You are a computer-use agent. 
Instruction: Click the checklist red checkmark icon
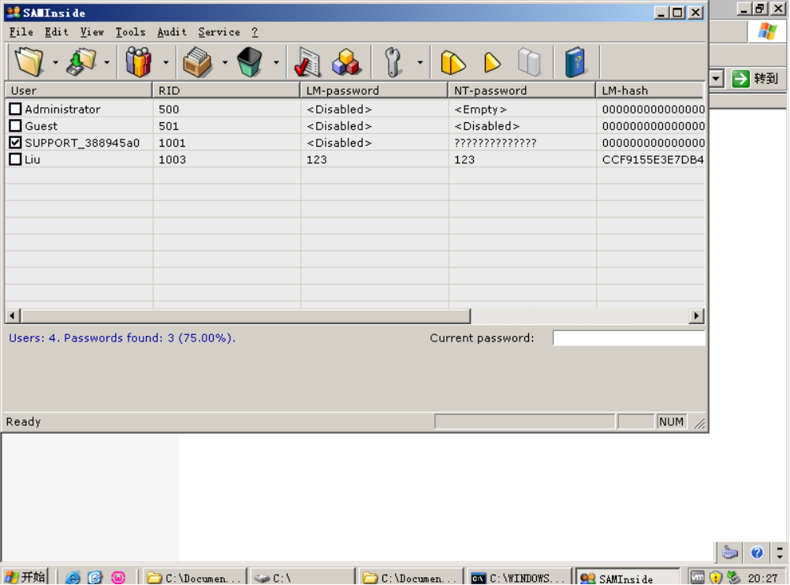pyautogui.click(x=307, y=62)
